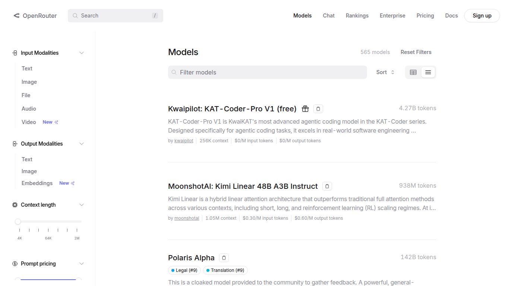Click the clipboard icon next to Polaris Alpha
The image size is (509, 286).
click(x=224, y=257)
